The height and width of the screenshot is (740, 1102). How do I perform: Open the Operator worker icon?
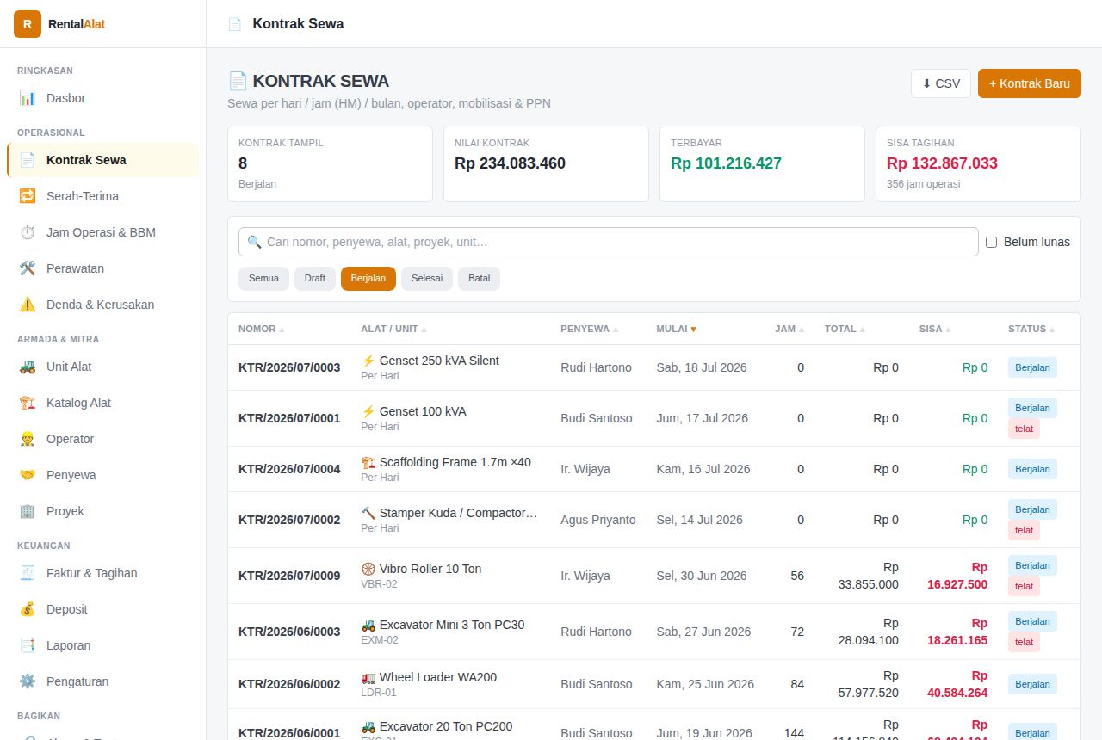pyautogui.click(x=28, y=439)
